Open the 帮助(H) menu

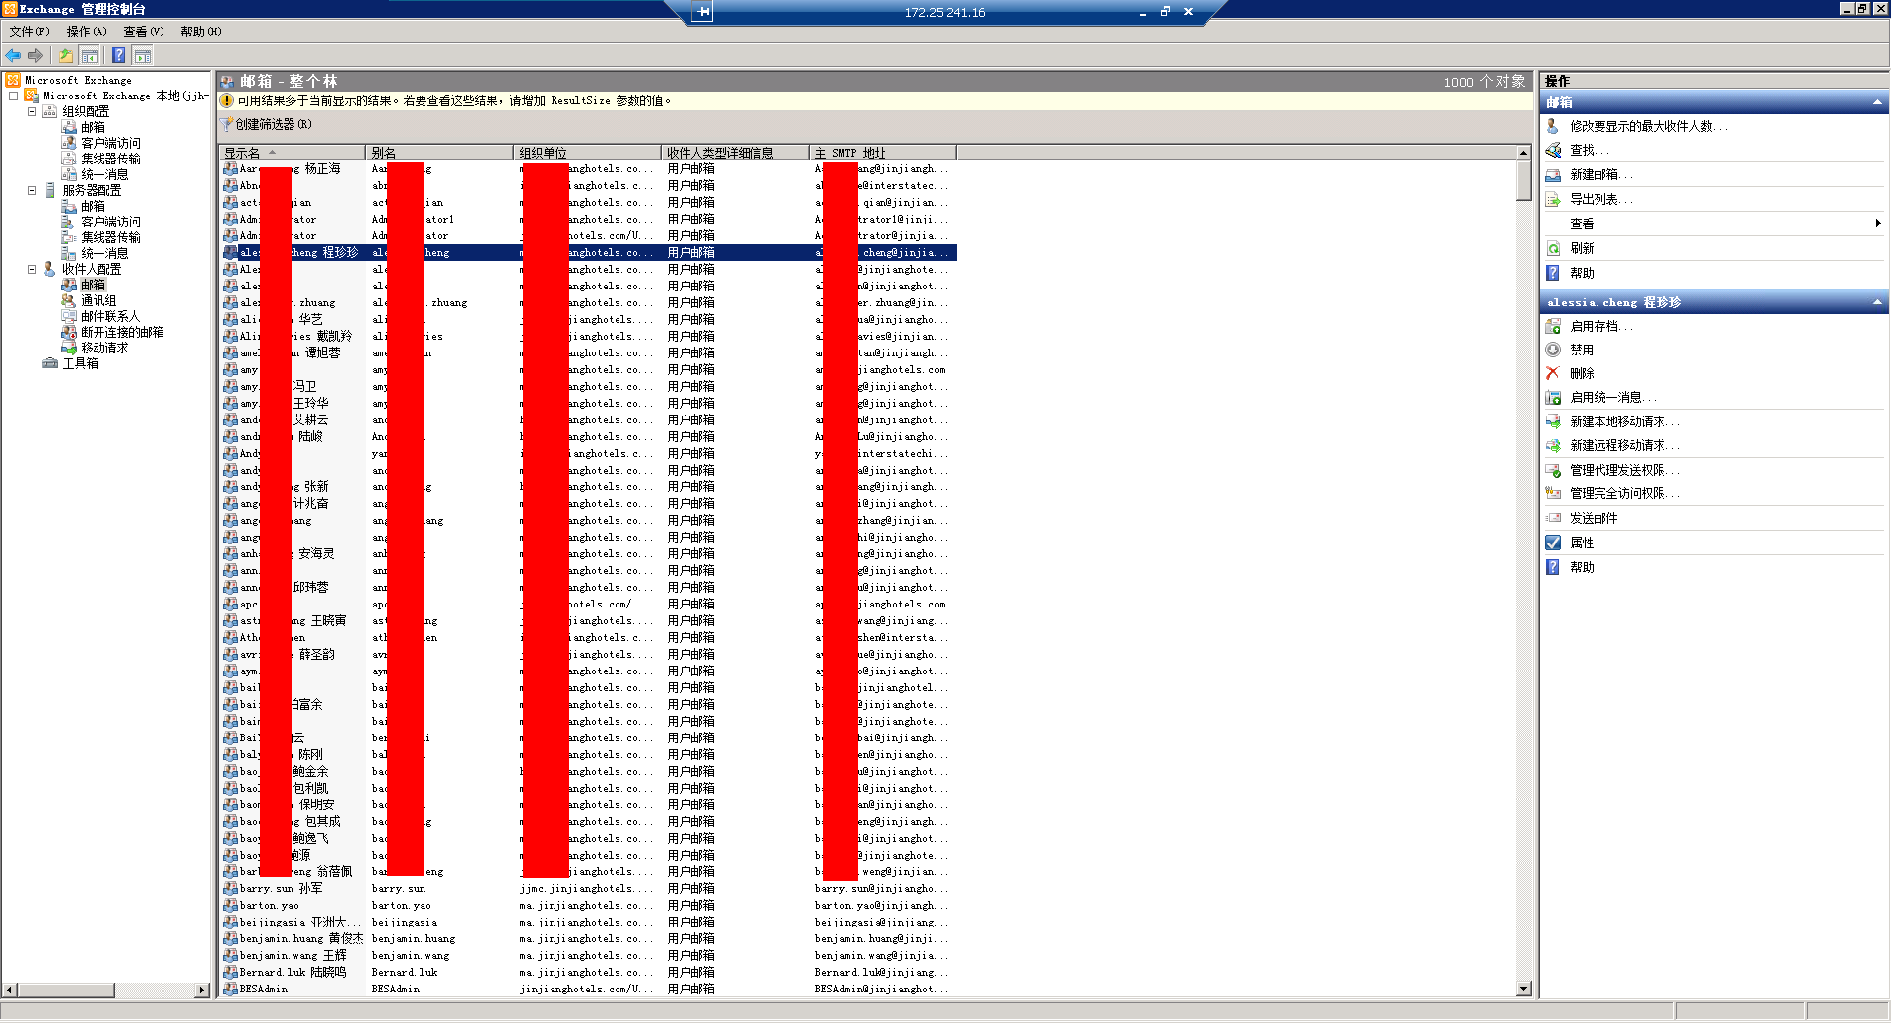point(201,32)
